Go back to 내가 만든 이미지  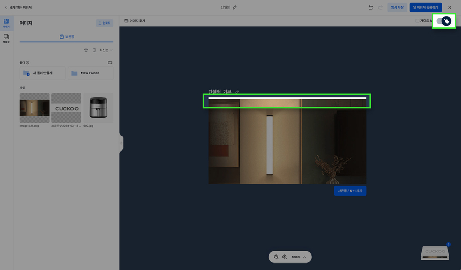pos(18,7)
